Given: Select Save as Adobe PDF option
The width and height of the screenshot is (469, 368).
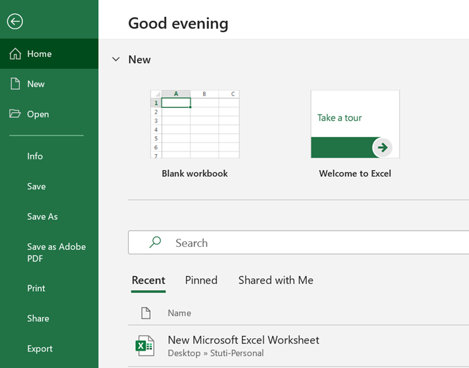Looking at the screenshot, I should point(56,252).
